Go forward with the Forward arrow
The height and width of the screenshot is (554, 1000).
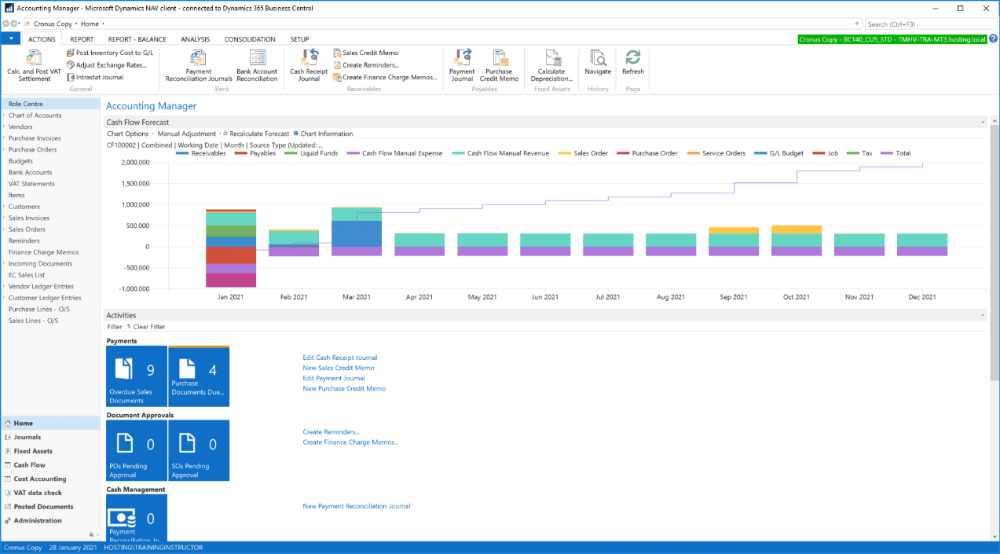pos(16,24)
